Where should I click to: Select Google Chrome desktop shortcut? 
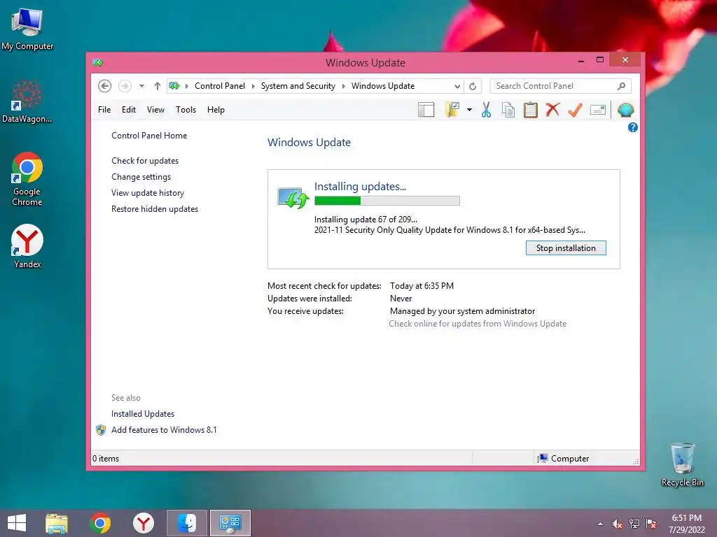(x=27, y=179)
